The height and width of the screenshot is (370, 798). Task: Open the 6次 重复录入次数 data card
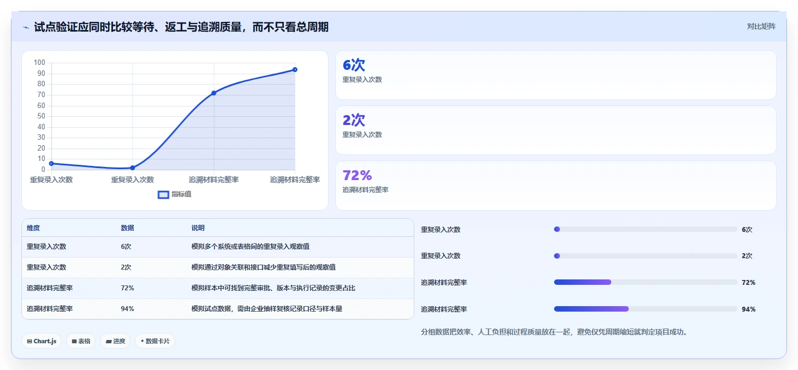[x=556, y=75]
